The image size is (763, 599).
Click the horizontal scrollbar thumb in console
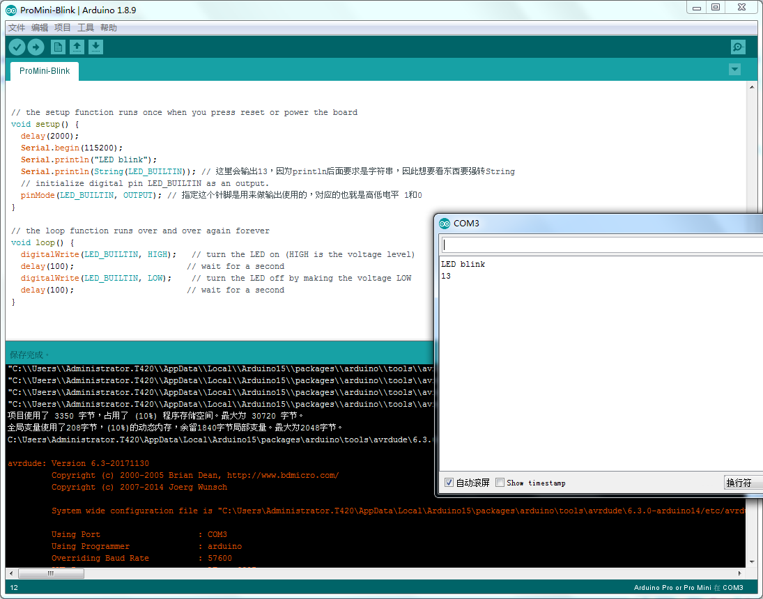coord(51,573)
